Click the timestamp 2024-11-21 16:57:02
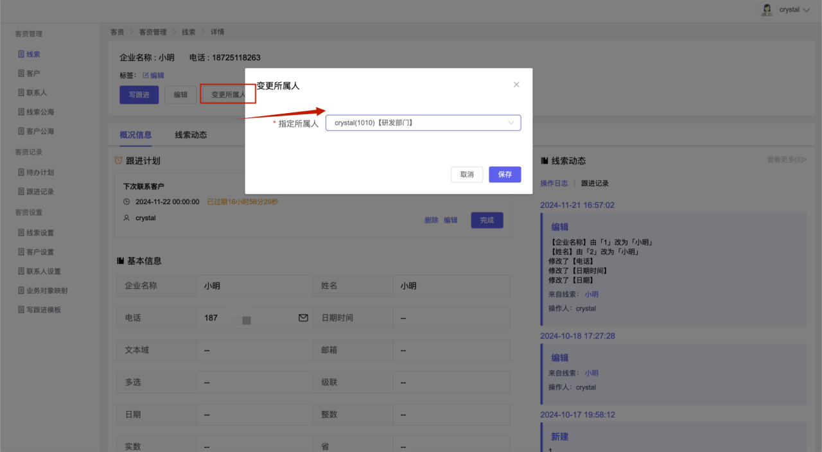The height and width of the screenshot is (452, 822). coord(577,205)
